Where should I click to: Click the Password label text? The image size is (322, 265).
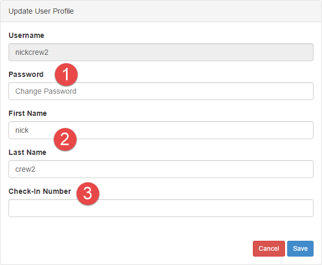tap(26, 74)
